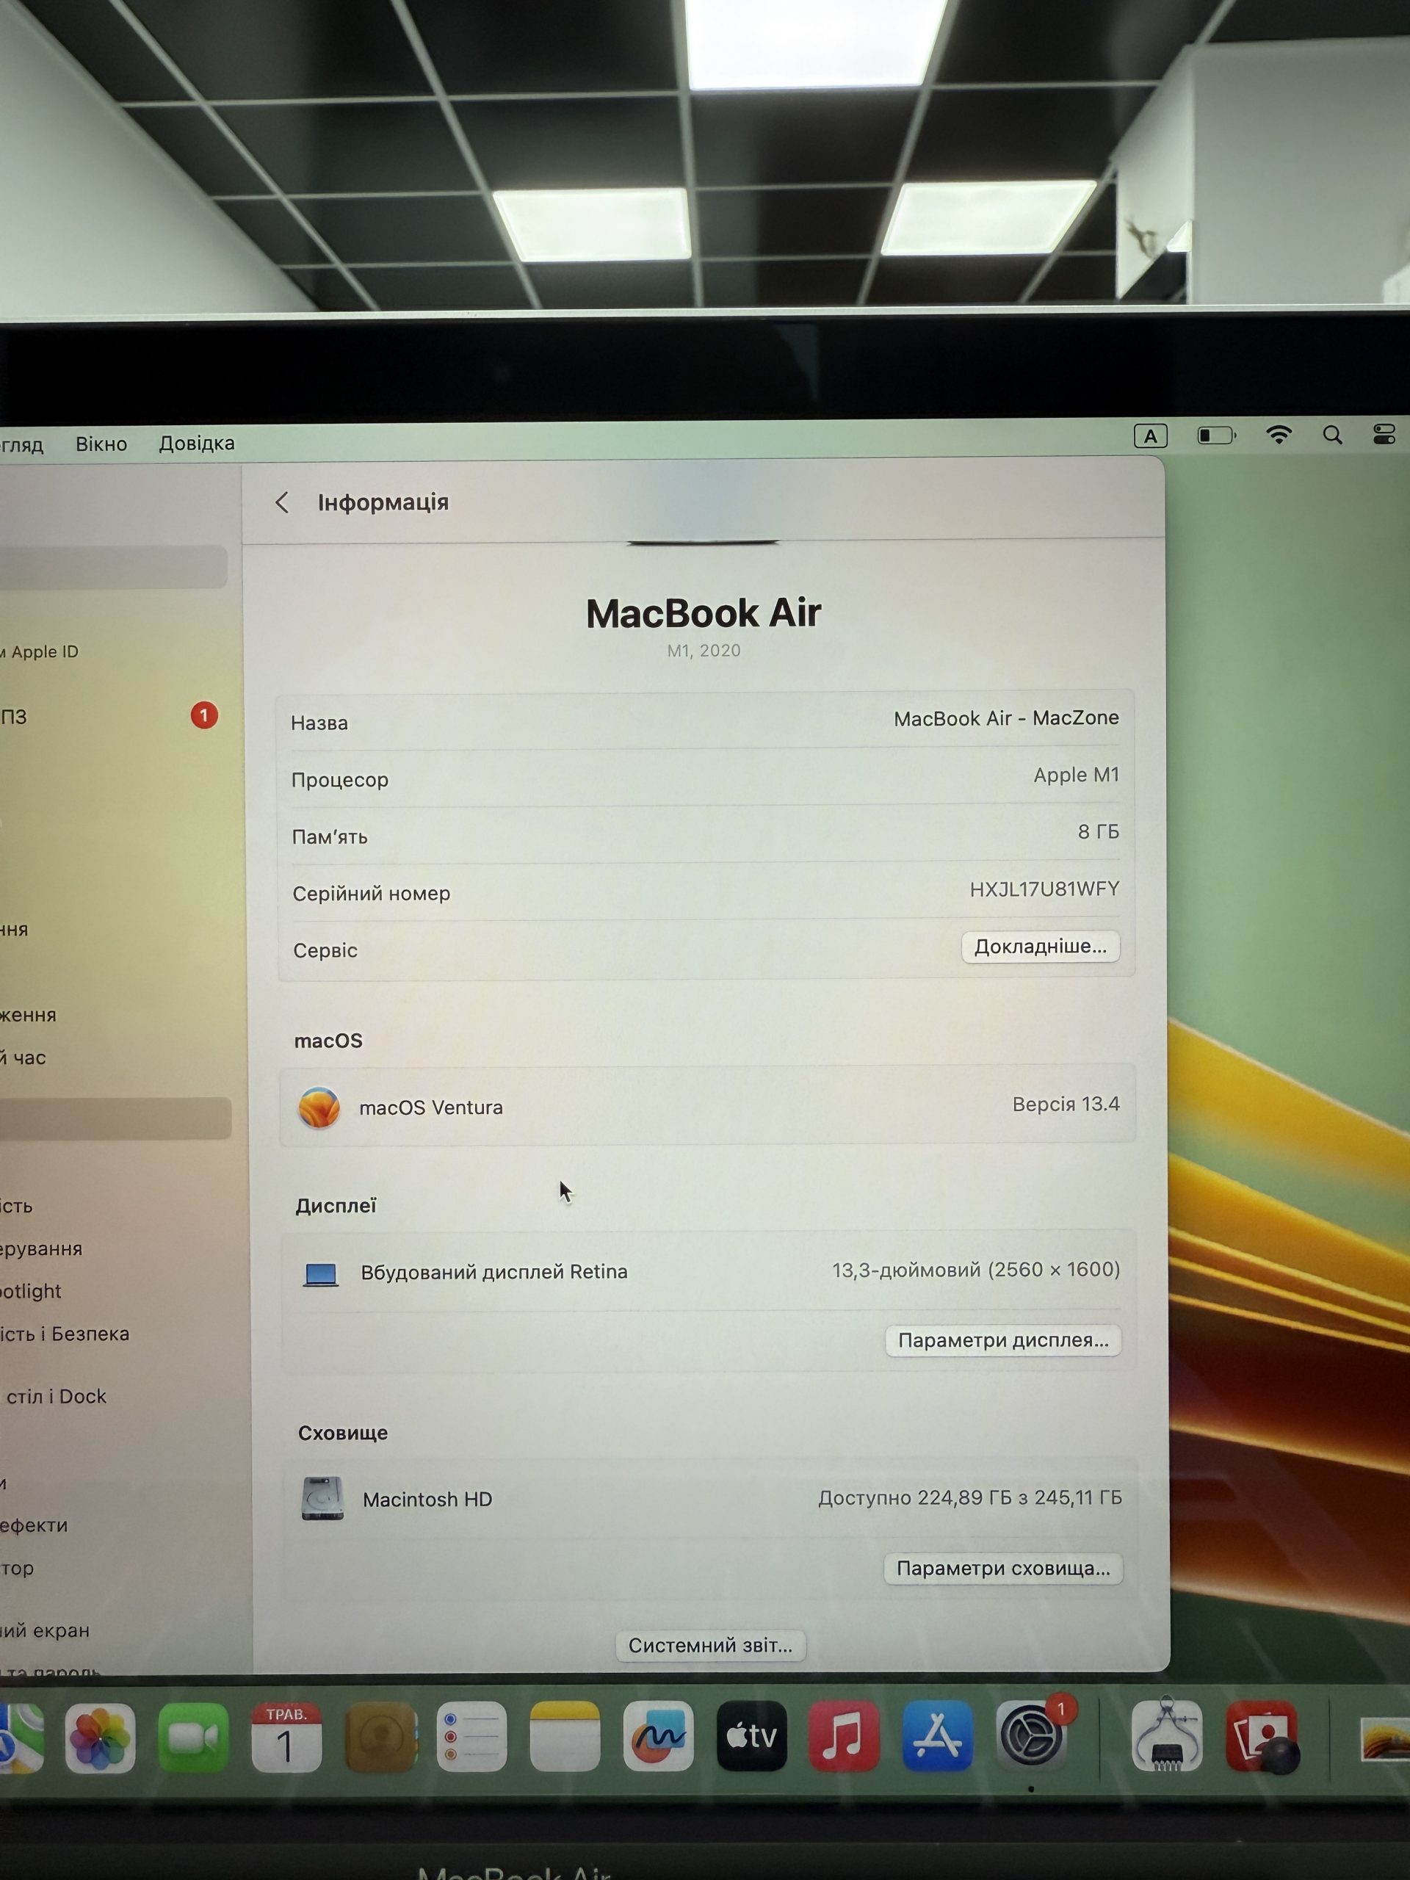Select the й час item in the sidebar
Screen dimensions: 1410x1880
[23, 1057]
